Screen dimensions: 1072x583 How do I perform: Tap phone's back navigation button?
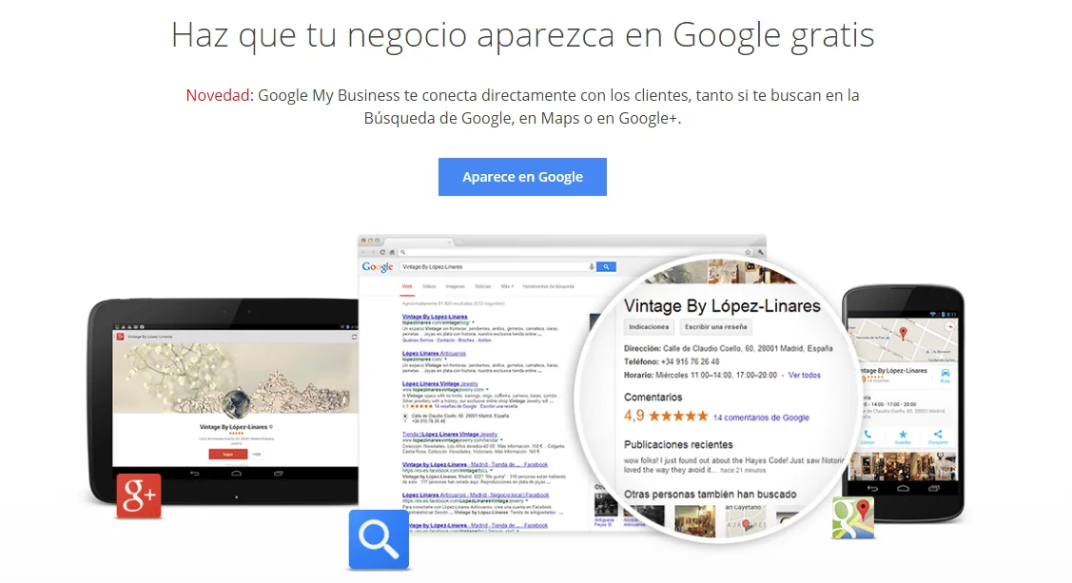pyautogui.click(x=872, y=489)
